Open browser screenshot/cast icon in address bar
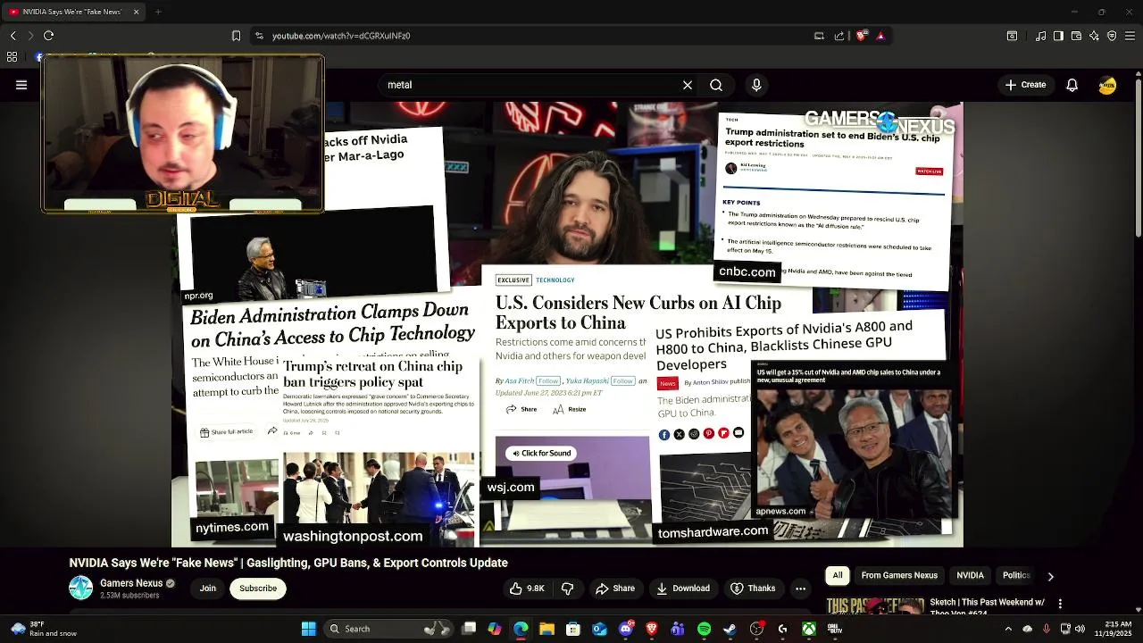The width and height of the screenshot is (1143, 643). [x=819, y=36]
